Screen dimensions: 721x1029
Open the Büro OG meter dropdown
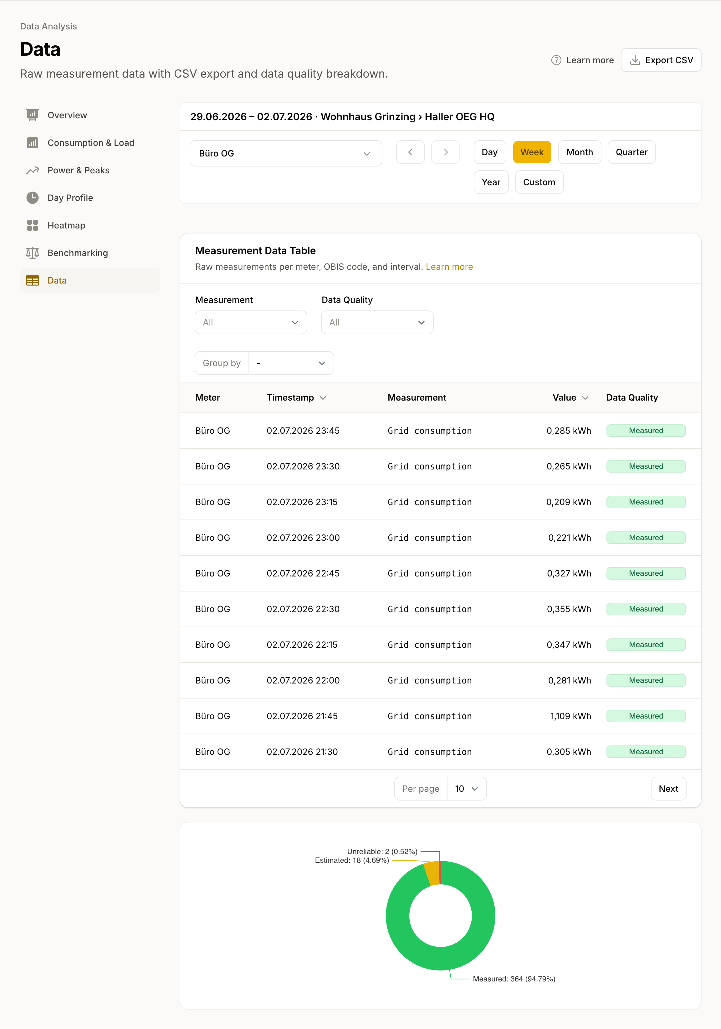point(286,153)
